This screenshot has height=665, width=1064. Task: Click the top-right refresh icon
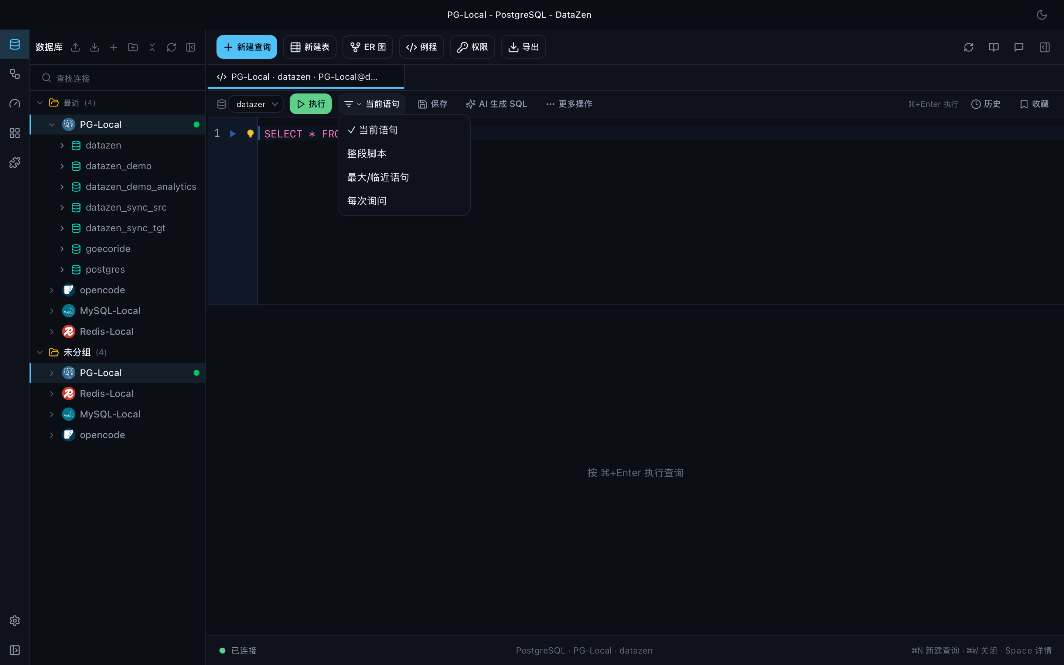[x=969, y=47]
